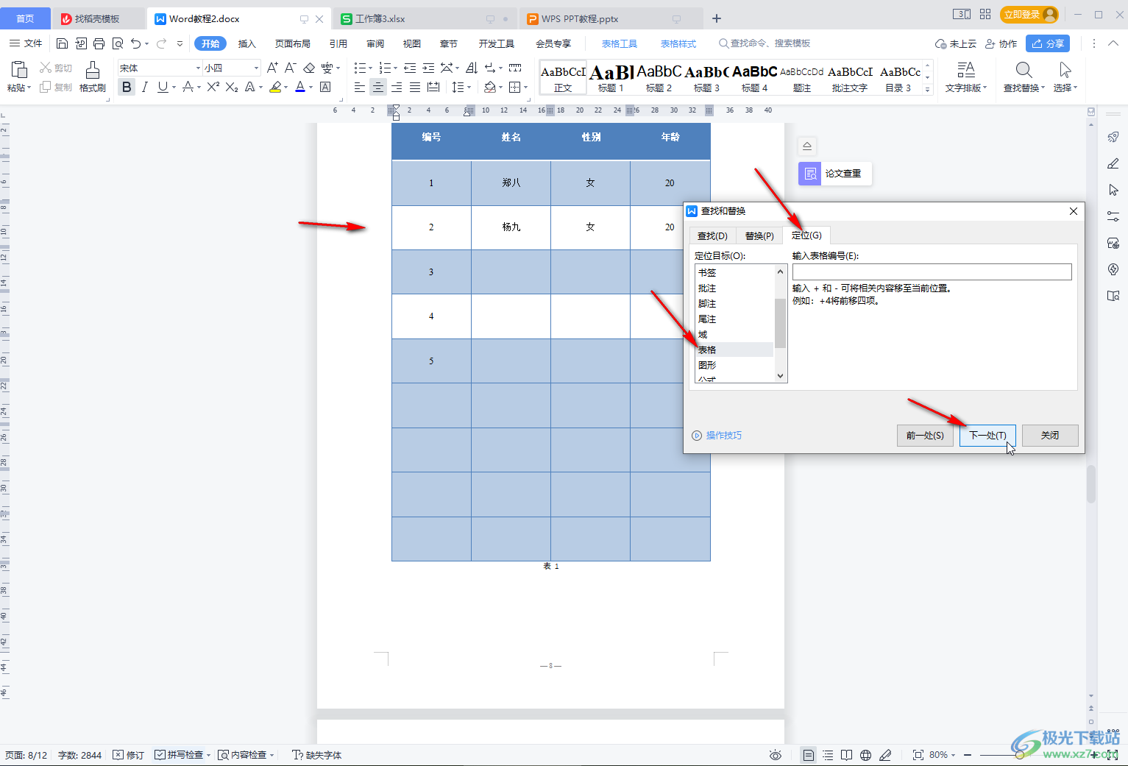Switch to the Replace (替换) dialog tab
1128x766 pixels.
pos(759,235)
